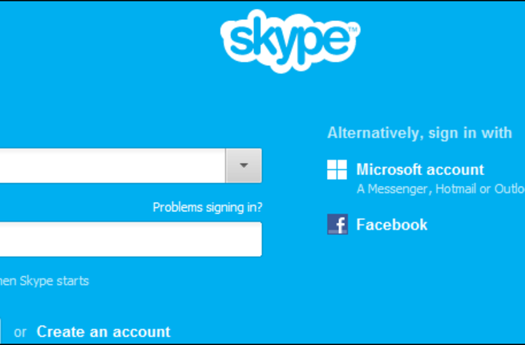The width and height of the screenshot is (525, 345).
Task: Click the Facebook 'f' icon
Action: tap(337, 224)
